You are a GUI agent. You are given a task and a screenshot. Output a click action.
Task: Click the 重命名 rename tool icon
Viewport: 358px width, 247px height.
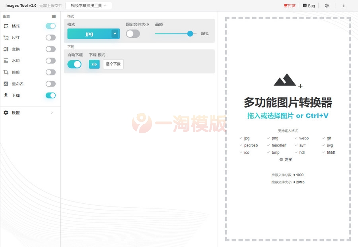tap(6, 84)
